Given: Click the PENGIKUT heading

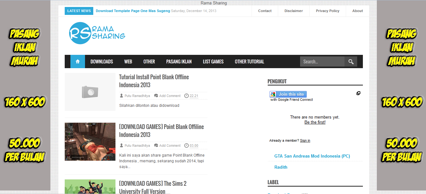Looking at the screenshot, I should tap(277, 81).
